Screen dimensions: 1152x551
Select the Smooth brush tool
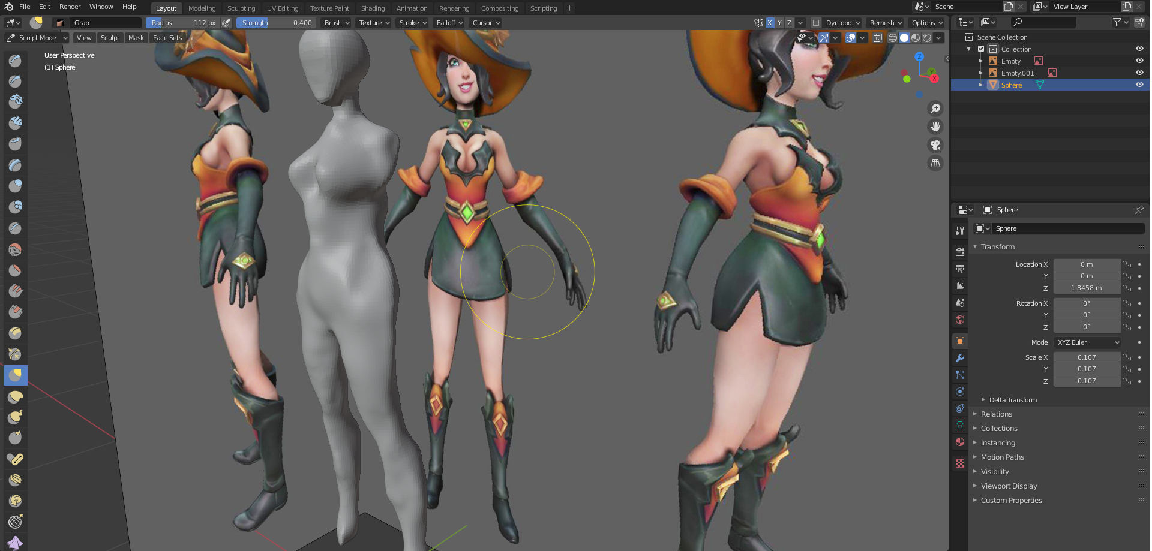tap(15, 249)
